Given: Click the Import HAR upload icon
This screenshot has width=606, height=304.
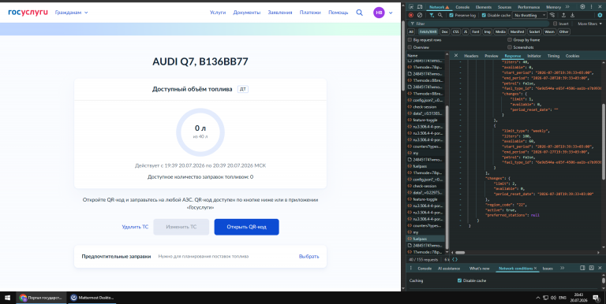Looking at the screenshot, I should tap(563, 15).
